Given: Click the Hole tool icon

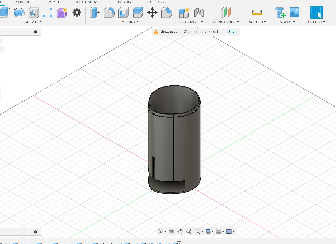Looking at the screenshot, I should click(34, 13).
